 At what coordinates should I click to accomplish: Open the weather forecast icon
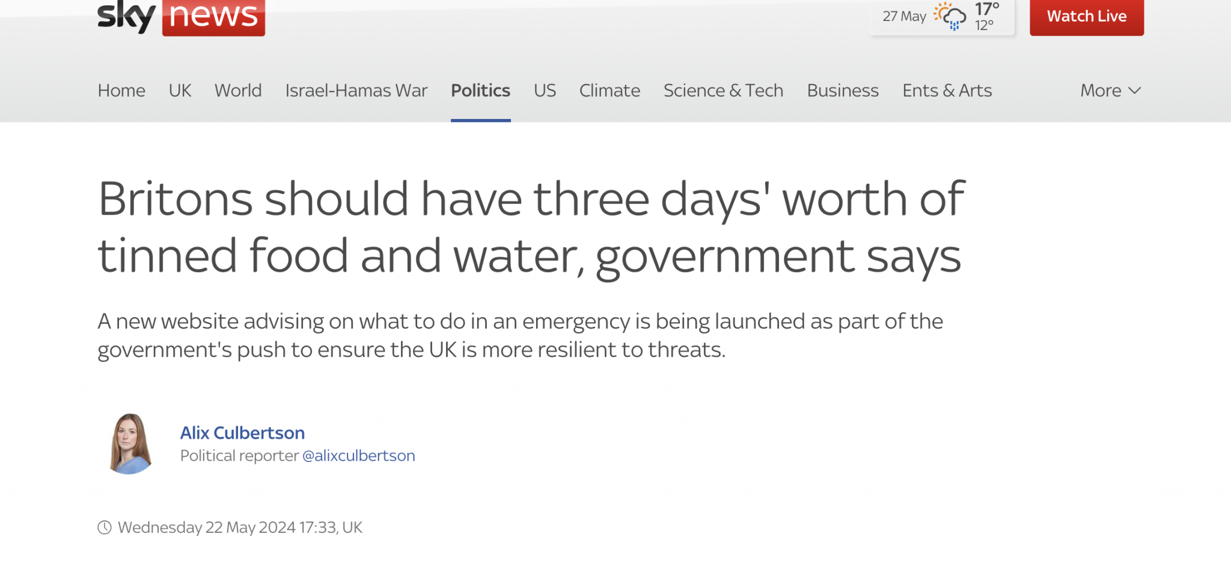coord(950,16)
